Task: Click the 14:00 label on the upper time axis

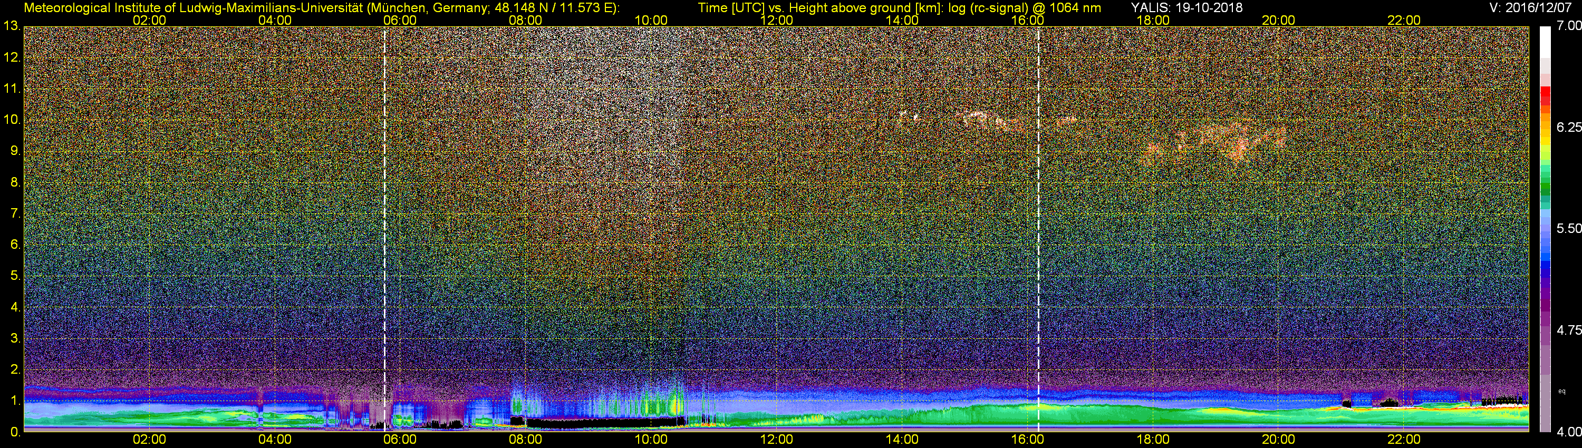Action: click(x=902, y=20)
